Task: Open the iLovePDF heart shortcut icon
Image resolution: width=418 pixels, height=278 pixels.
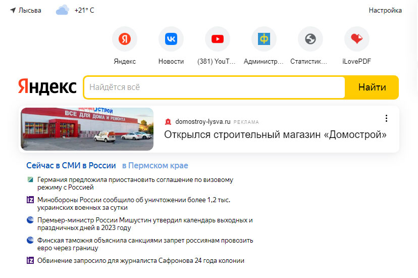Action: point(357,39)
